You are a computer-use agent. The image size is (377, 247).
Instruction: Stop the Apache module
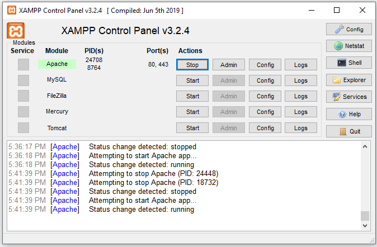click(x=192, y=65)
